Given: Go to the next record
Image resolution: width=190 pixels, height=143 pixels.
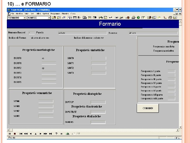Looking at the screenshot, I should pos(40,134).
